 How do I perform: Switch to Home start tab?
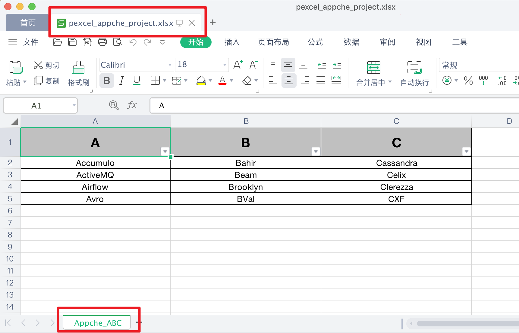tap(196, 42)
